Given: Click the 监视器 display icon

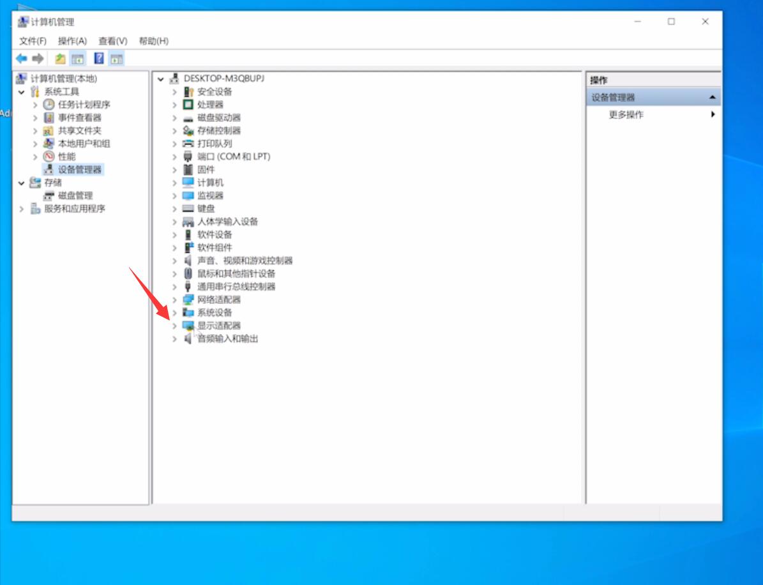Looking at the screenshot, I should coord(188,195).
